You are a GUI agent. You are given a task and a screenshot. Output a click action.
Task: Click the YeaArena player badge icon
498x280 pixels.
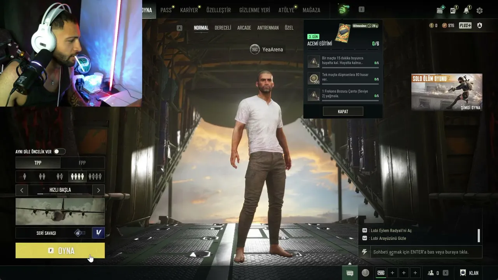(x=255, y=49)
